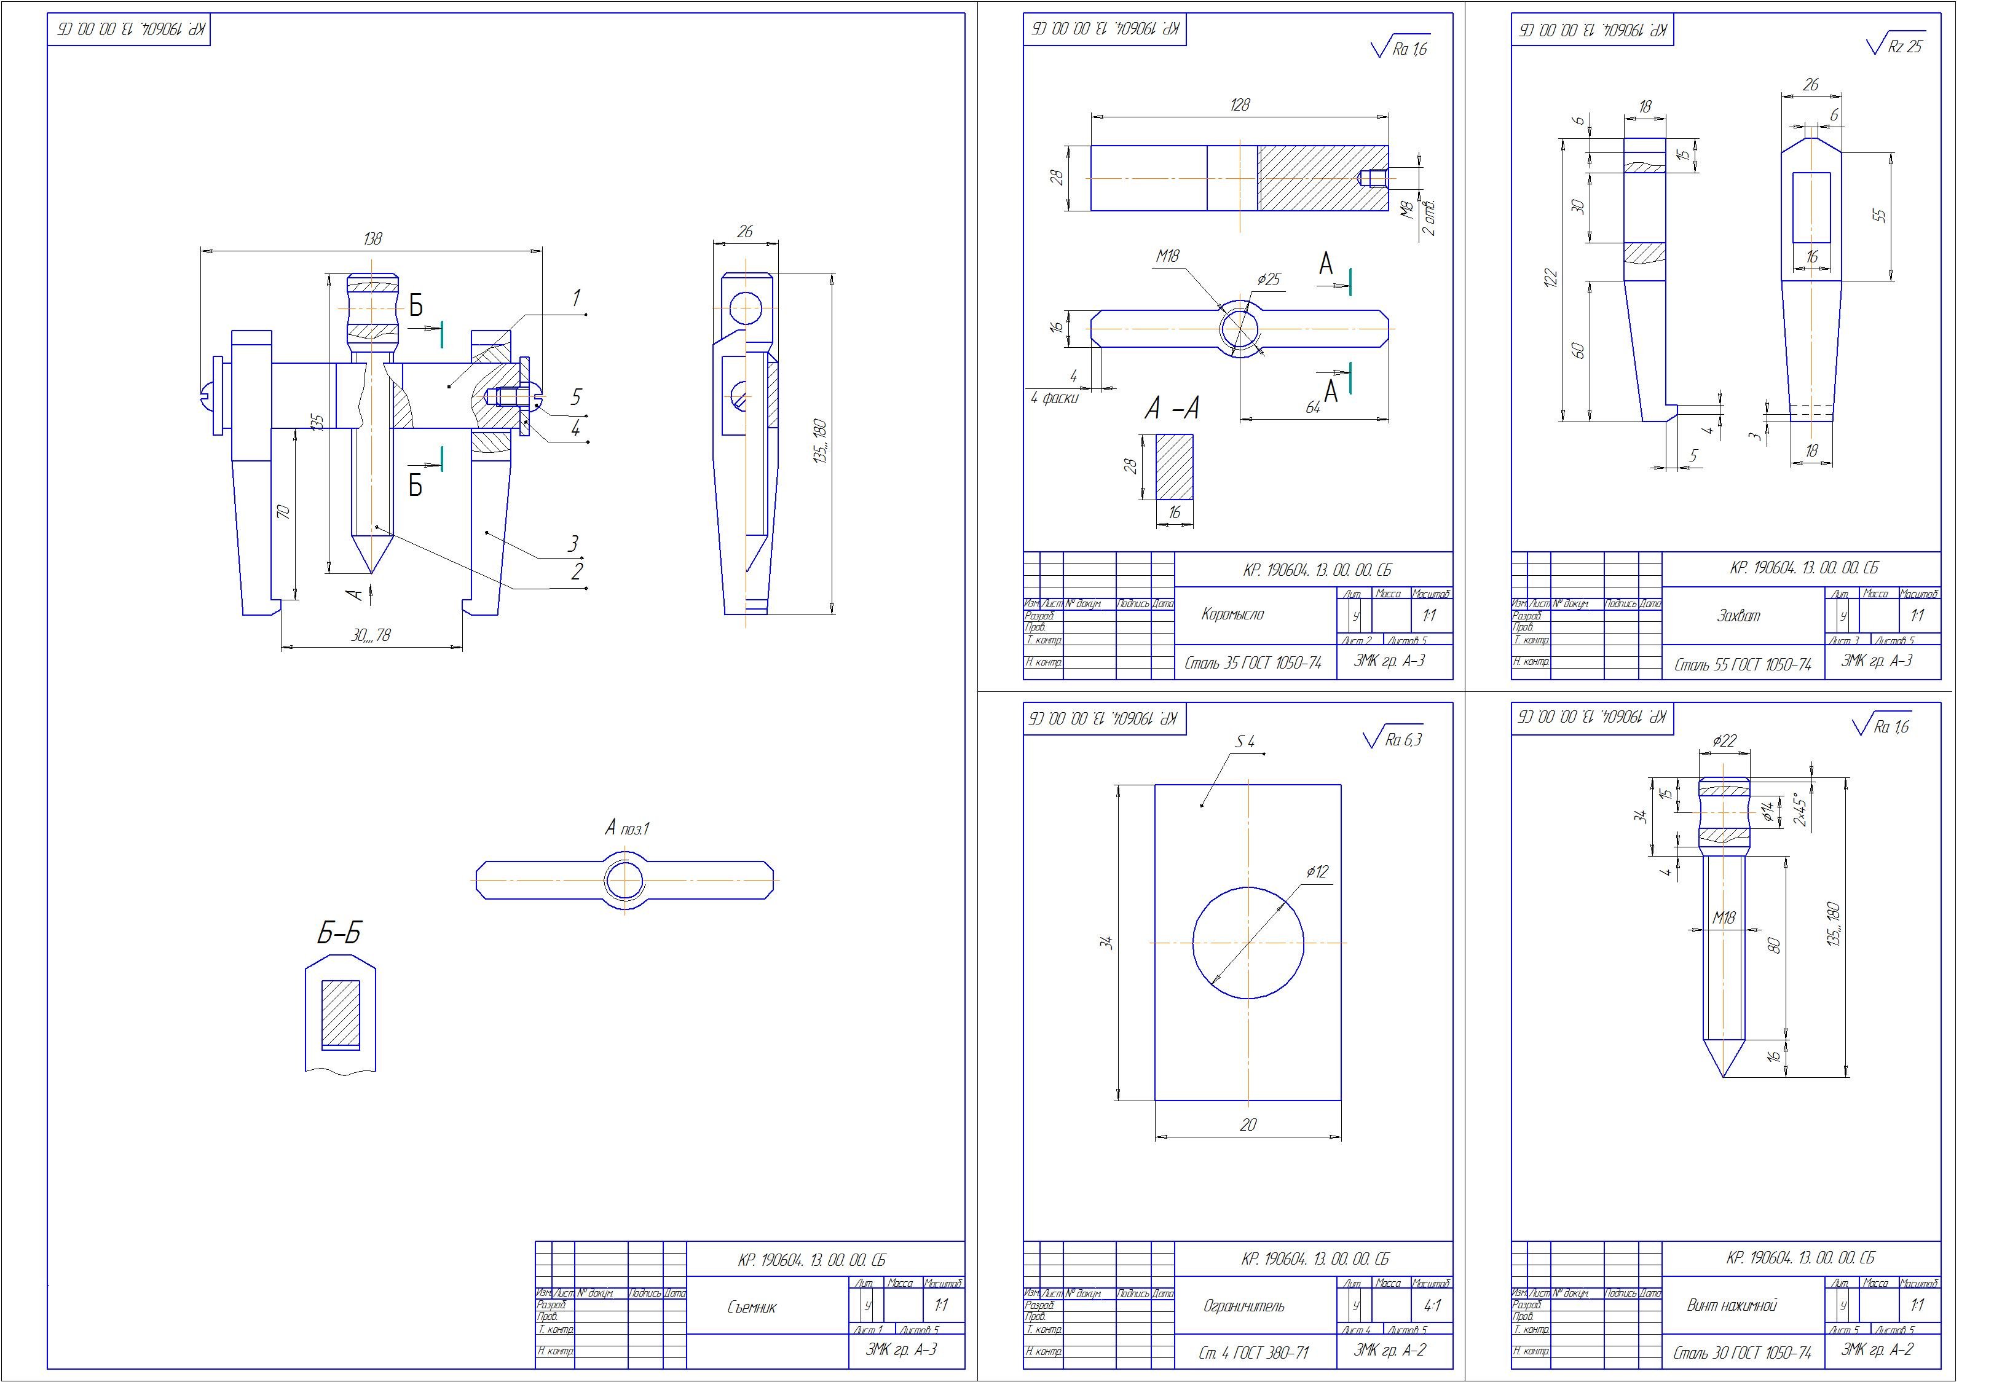Select the '20' width dimension of Ограничитель
The height and width of the screenshot is (1382, 2002).
(x=1248, y=1125)
